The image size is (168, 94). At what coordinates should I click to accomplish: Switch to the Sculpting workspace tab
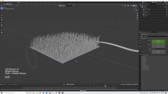pos(27,2)
